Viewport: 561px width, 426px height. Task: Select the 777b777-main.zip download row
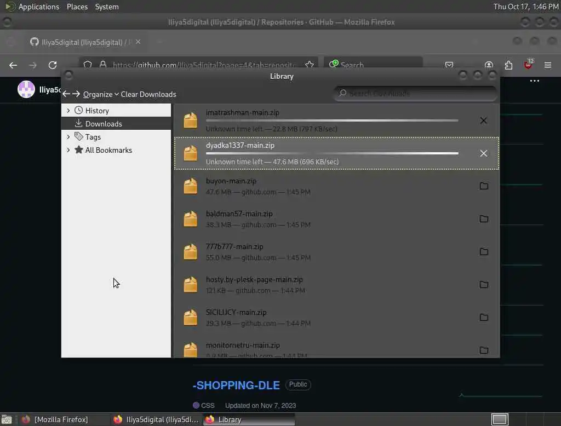[336, 252]
